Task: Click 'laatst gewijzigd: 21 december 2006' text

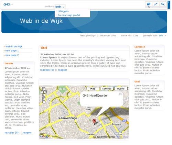Action: tap(98, 36)
